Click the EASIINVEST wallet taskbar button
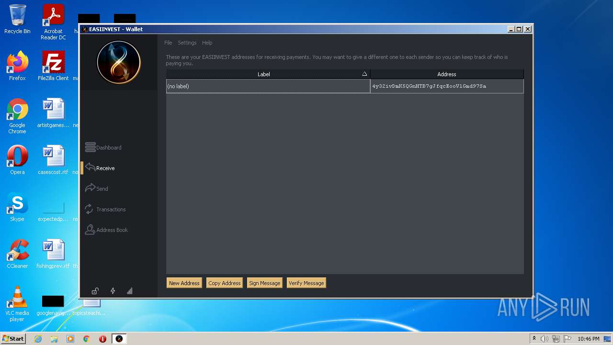 tap(119, 339)
